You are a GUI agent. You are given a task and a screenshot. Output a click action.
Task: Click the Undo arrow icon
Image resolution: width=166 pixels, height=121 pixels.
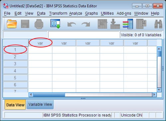pos(72,24)
